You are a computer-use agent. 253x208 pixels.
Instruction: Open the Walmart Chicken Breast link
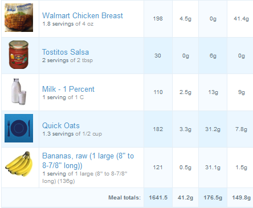(83, 15)
